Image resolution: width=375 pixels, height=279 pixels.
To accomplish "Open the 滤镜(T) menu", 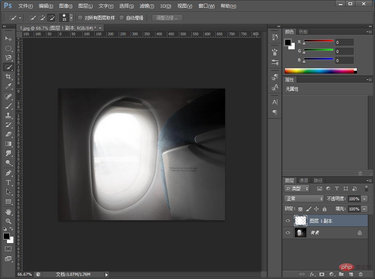I will pyautogui.click(x=147, y=6).
